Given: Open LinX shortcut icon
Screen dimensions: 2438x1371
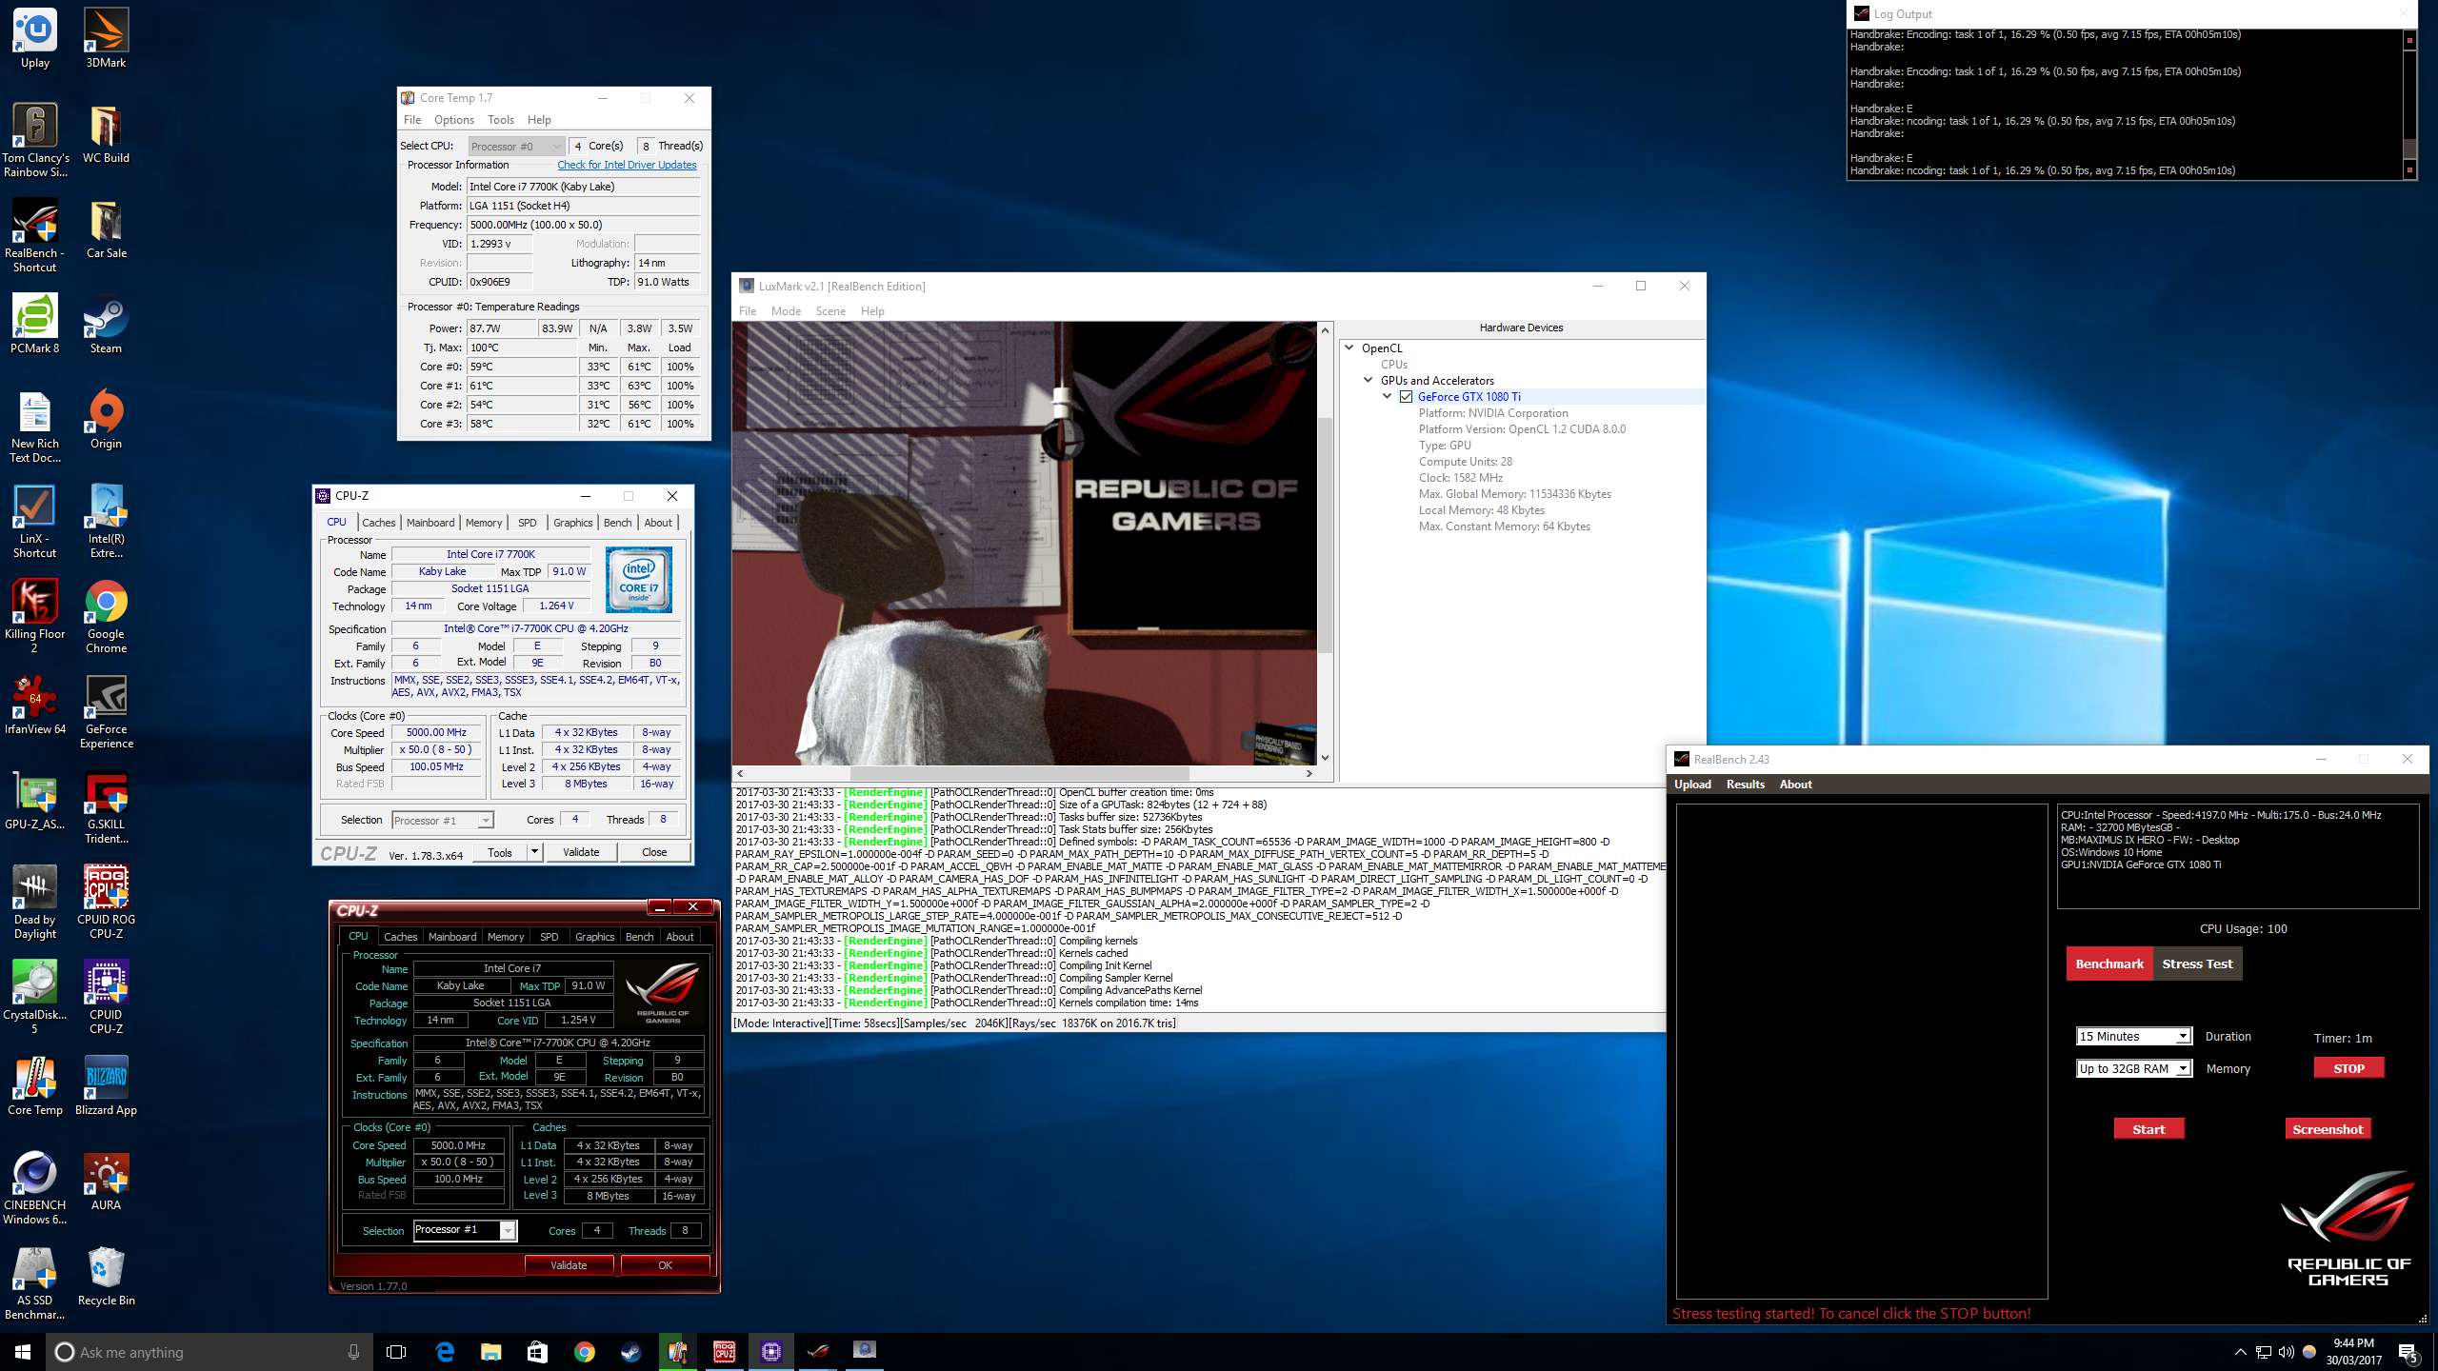Looking at the screenshot, I should (35, 521).
